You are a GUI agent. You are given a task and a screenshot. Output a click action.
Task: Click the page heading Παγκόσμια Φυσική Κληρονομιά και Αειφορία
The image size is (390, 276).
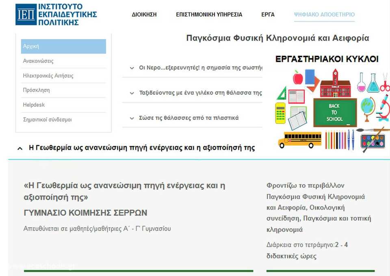[277, 38]
